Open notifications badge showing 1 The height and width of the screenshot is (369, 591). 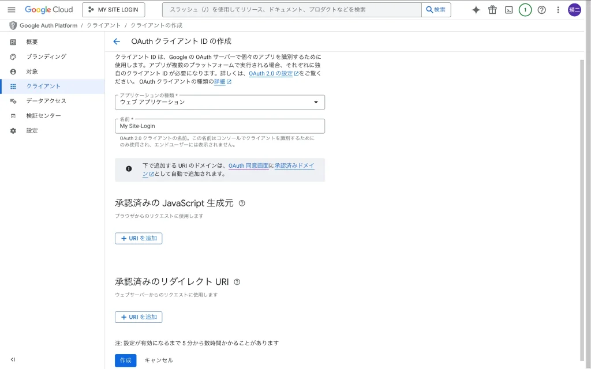click(x=525, y=10)
